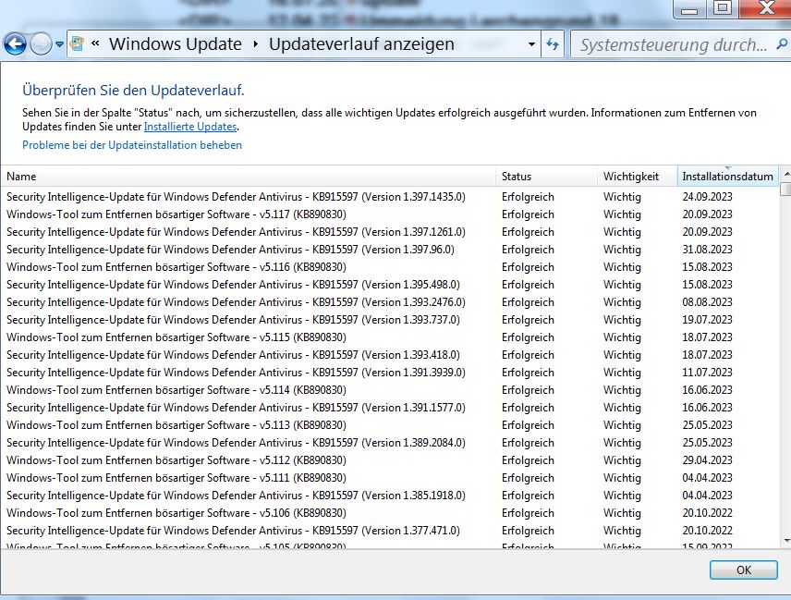This screenshot has height=600, width=791.
Task: Sort by the Name column header
Action: tap(249, 176)
